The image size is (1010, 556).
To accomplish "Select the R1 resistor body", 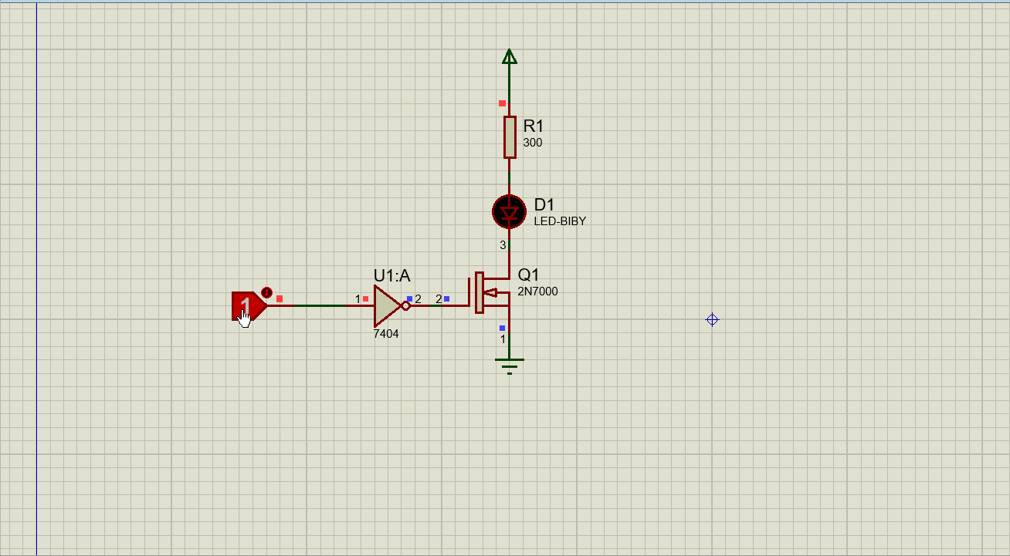I will point(510,137).
